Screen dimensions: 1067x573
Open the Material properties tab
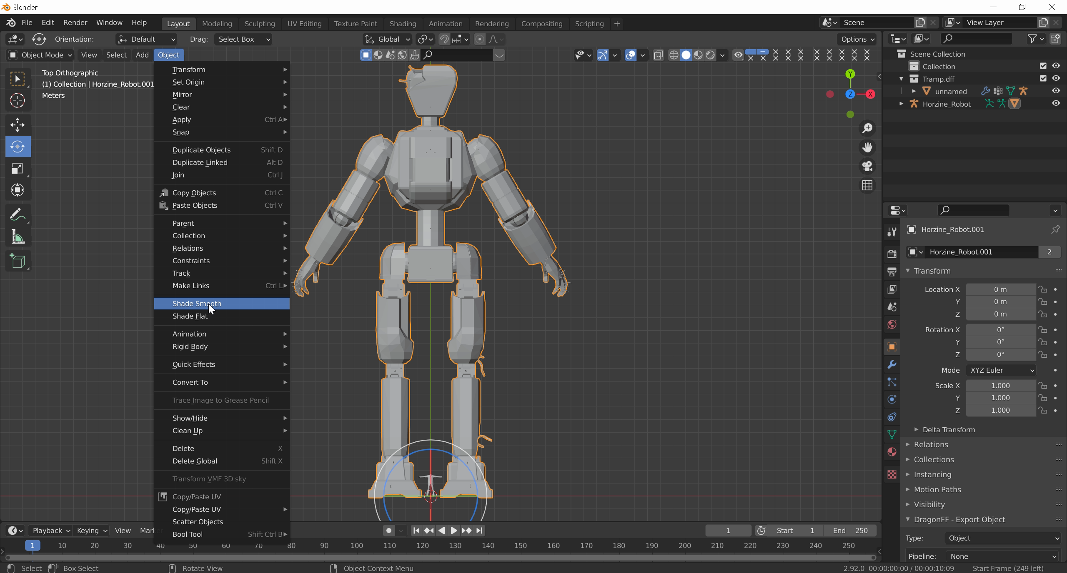[x=892, y=452]
